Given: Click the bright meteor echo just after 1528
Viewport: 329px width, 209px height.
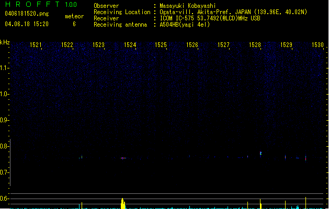Looking at the screenshot, I should point(260,154).
